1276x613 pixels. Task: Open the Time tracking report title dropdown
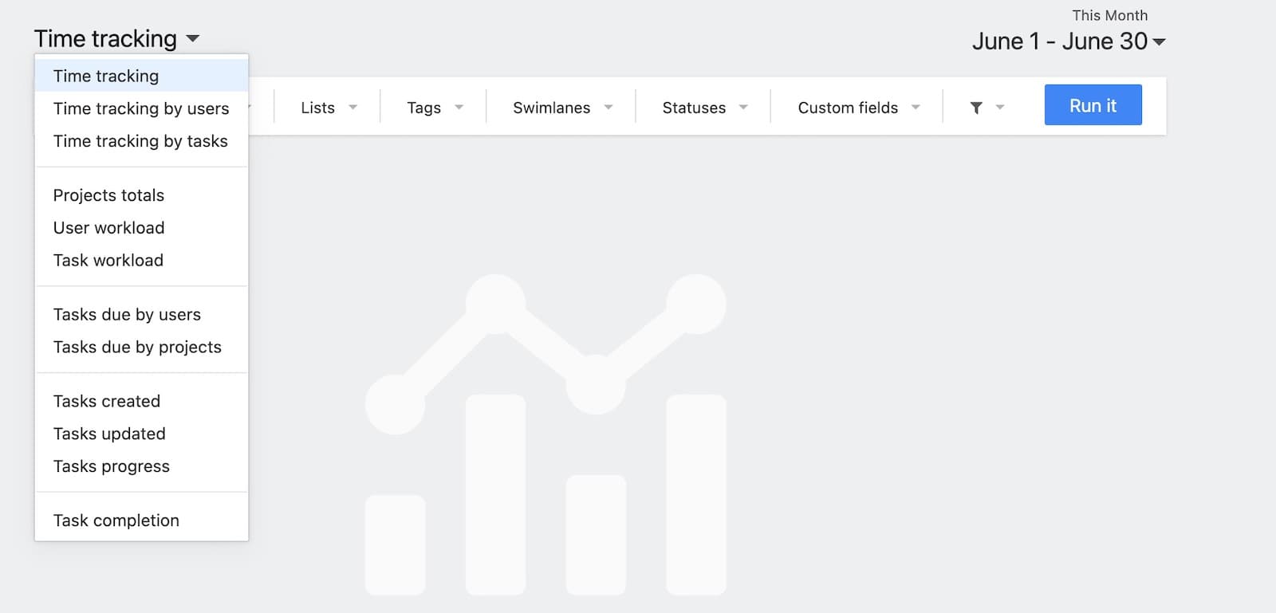coord(116,38)
